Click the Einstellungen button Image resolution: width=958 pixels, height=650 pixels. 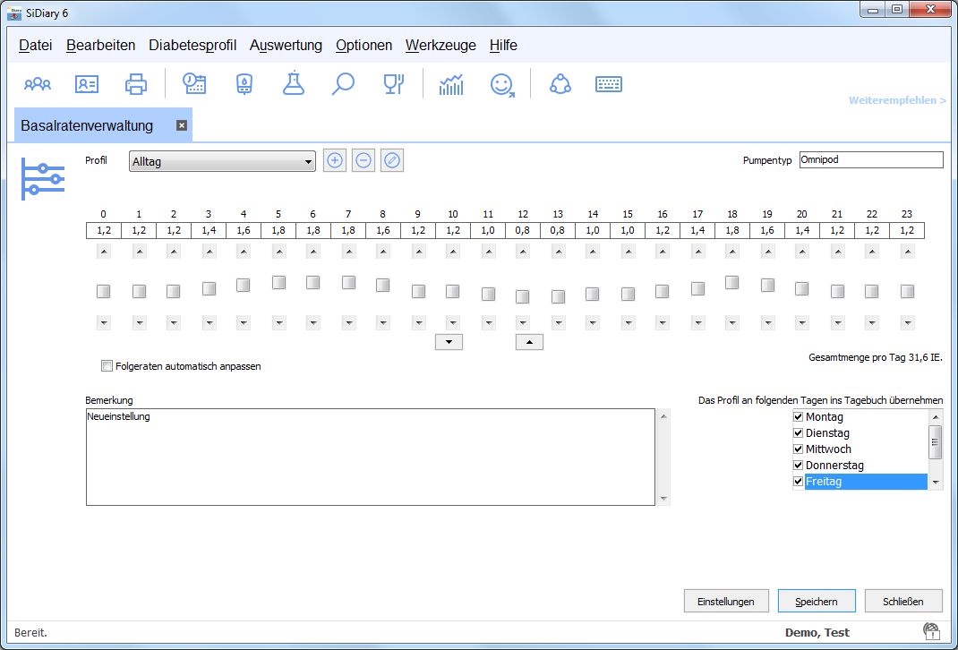click(x=726, y=602)
